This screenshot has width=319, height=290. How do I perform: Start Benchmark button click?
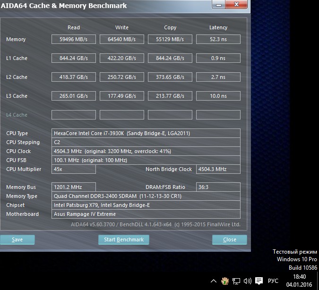124,239
